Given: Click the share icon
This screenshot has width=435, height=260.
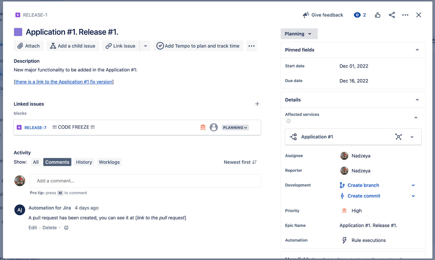Looking at the screenshot, I should (x=392, y=15).
